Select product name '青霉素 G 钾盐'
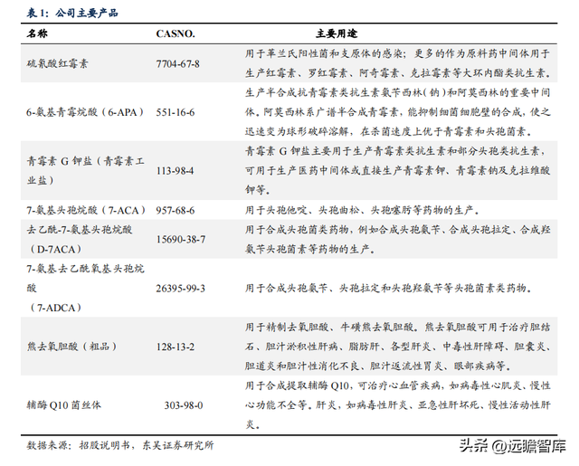Image resolution: width=579 pixels, height=466 pixels. (60, 161)
